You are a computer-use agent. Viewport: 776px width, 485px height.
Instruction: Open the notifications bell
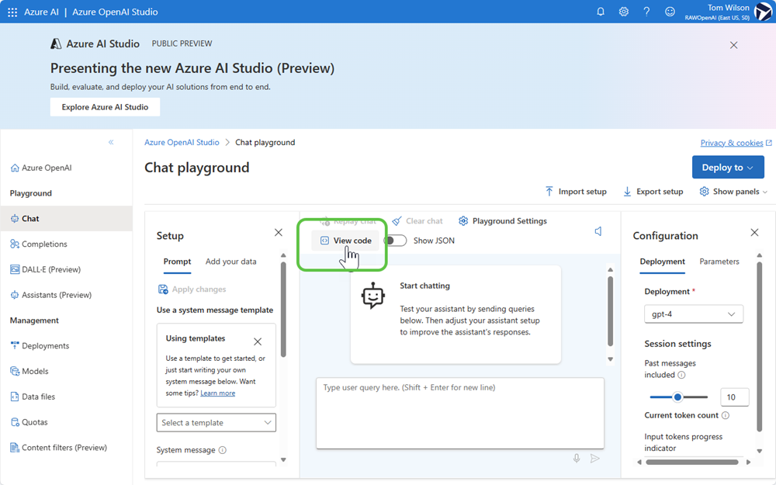coord(601,12)
